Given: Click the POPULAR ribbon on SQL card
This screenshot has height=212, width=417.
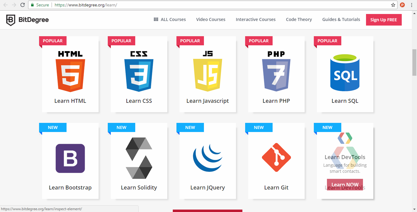Looking at the screenshot, I should (x=328, y=41).
